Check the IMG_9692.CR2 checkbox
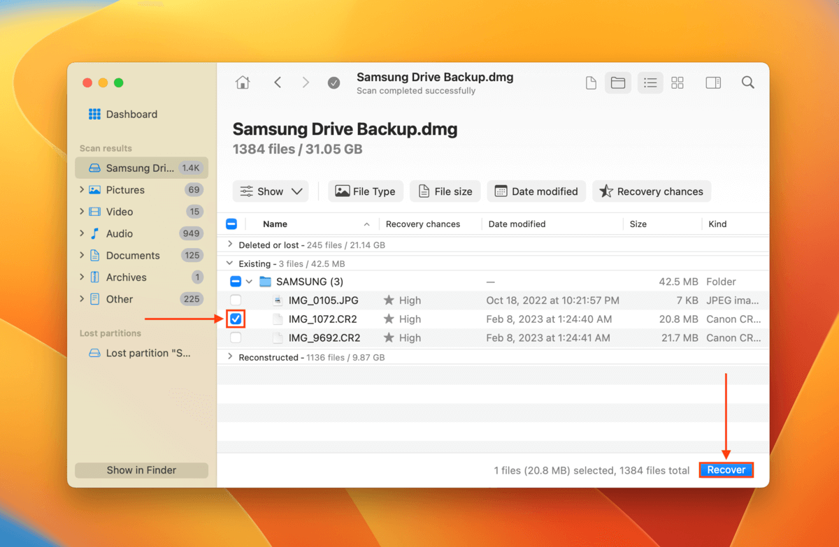Viewport: 839px width, 547px height. click(236, 338)
